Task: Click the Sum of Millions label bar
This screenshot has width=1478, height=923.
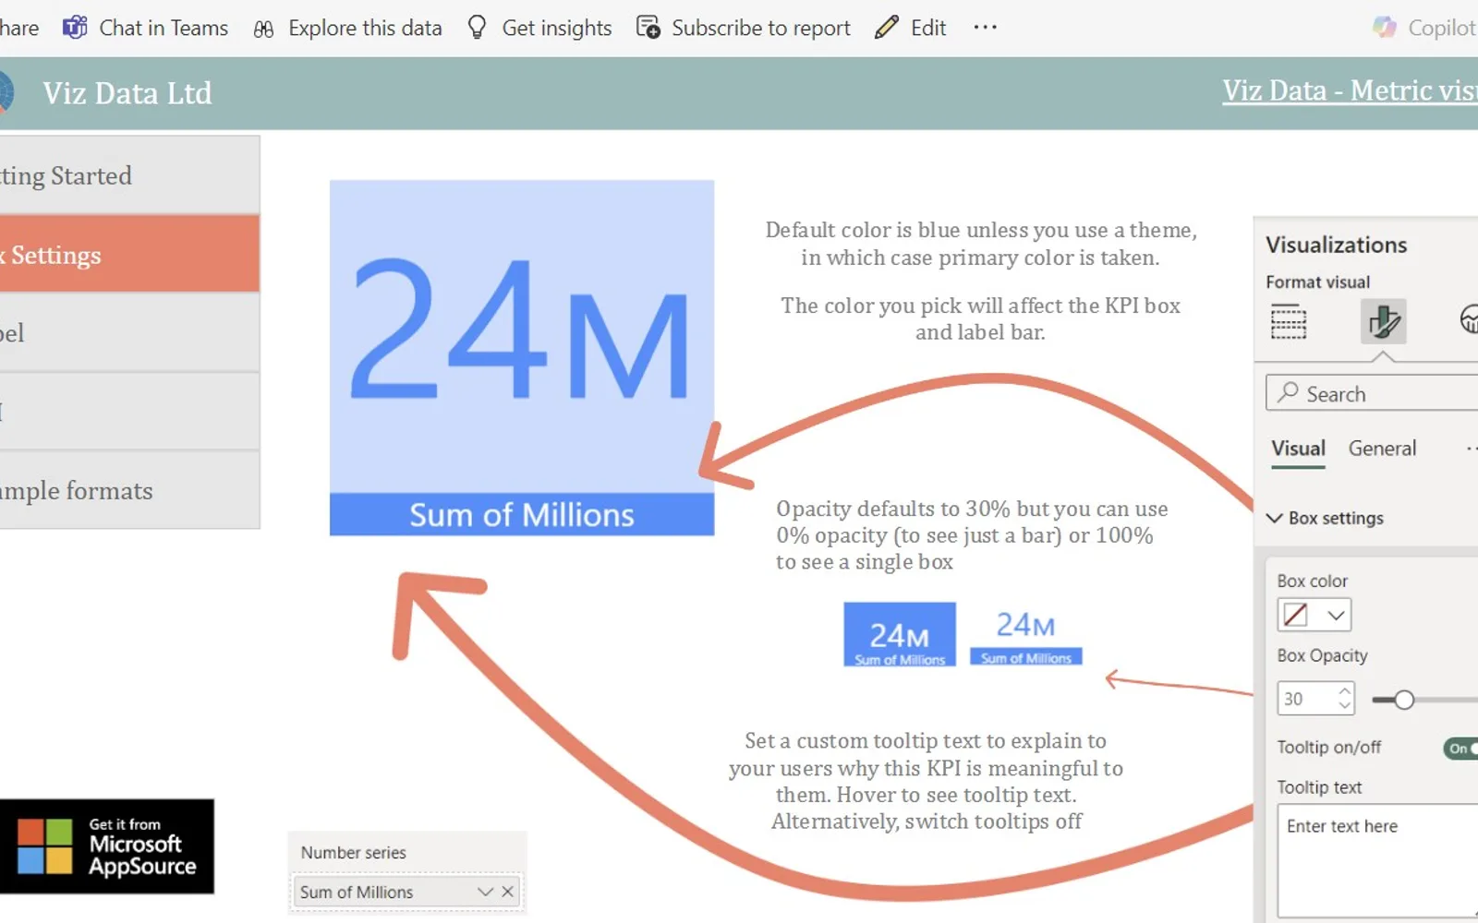Action: [522, 514]
